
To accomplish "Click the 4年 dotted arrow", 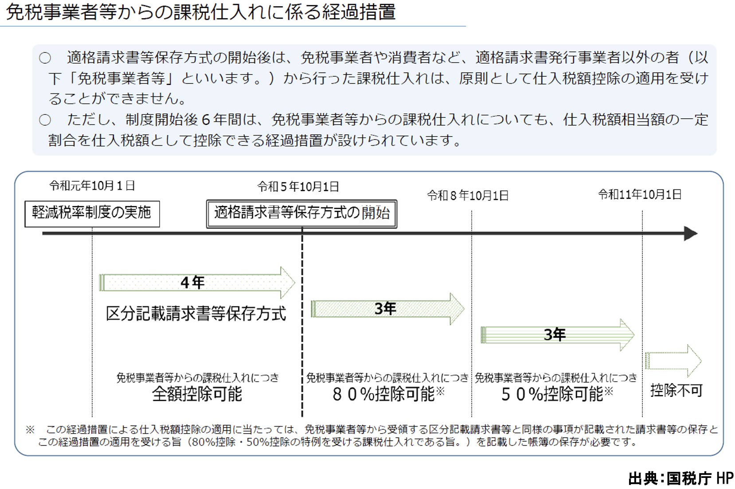I will 197,283.
